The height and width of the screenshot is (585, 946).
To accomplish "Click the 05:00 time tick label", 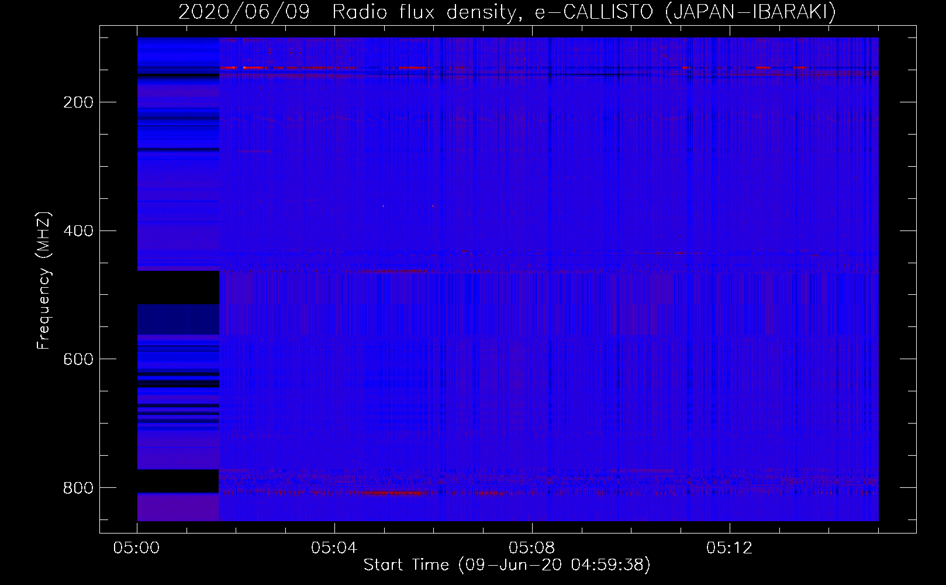I will pyautogui.click(x=137, y=548).
